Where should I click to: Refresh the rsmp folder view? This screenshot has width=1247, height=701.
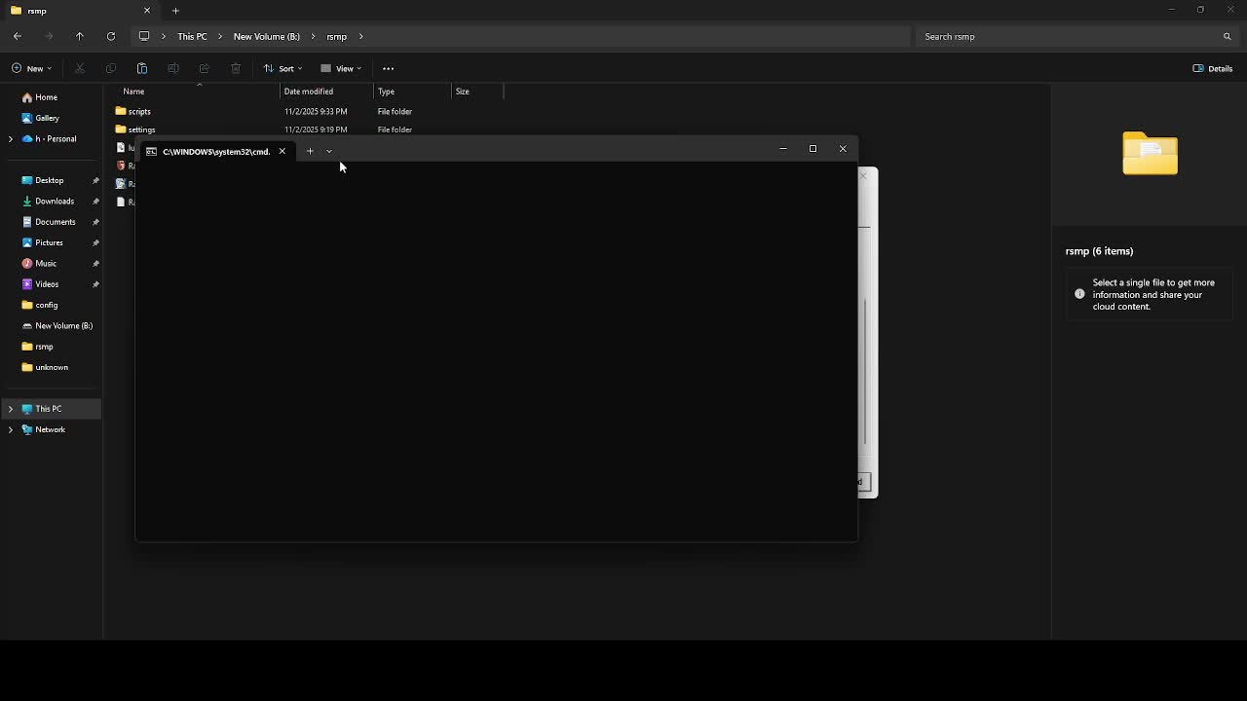pyautogui.click(x=111, y=36)
